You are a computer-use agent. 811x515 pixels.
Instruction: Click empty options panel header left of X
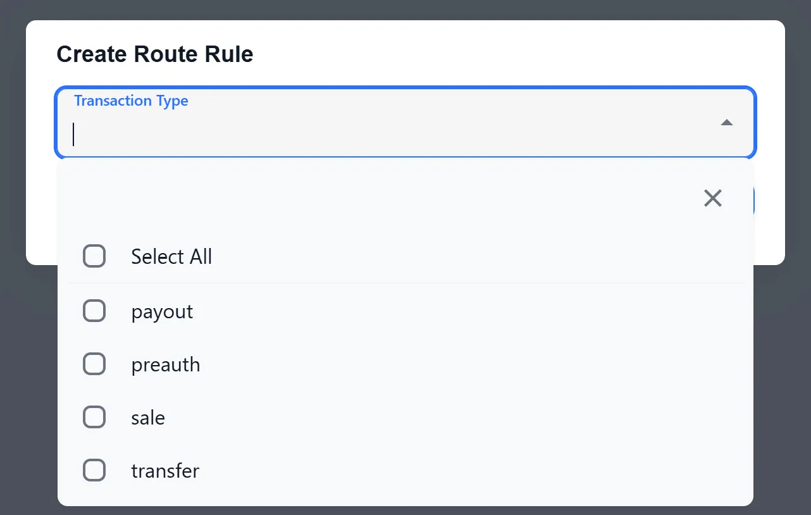tap(380, 197)
